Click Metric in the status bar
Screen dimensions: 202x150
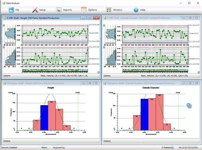click(44, 148)
